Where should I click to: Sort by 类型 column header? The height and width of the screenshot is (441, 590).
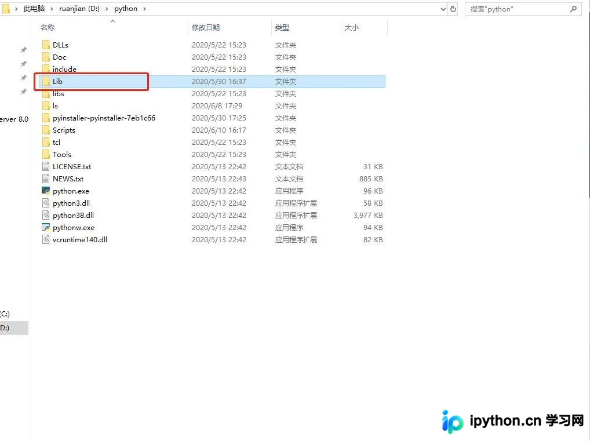click(282, 27)
